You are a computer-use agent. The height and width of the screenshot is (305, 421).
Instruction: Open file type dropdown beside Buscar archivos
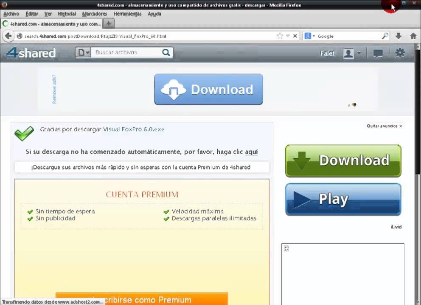[83, 52]
